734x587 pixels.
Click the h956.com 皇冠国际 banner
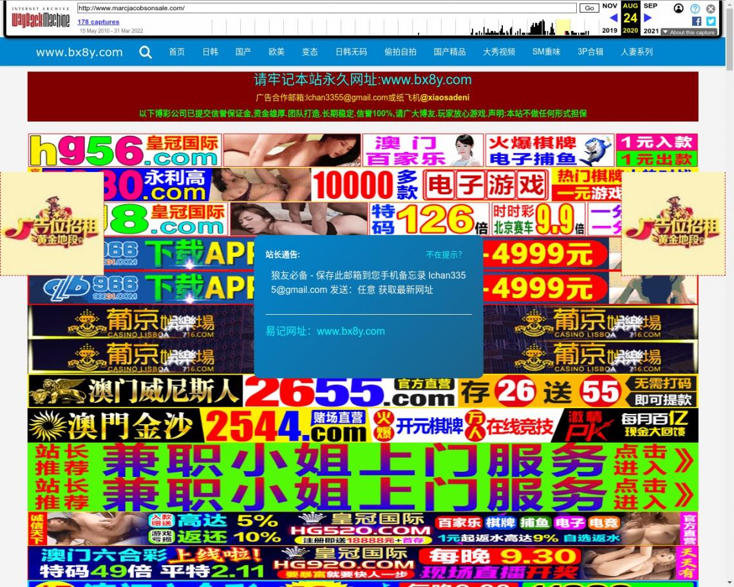coord(124,150)
